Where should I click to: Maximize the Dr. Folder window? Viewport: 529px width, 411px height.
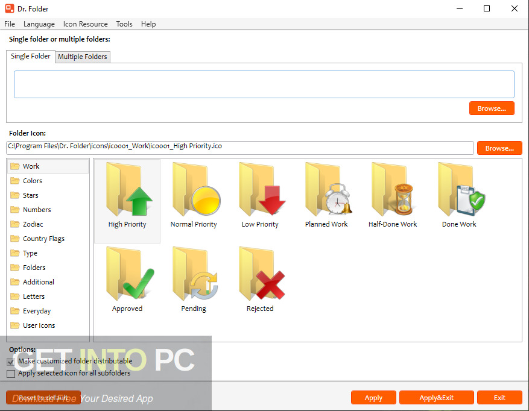pyautogui.click(x=487, y=8)
